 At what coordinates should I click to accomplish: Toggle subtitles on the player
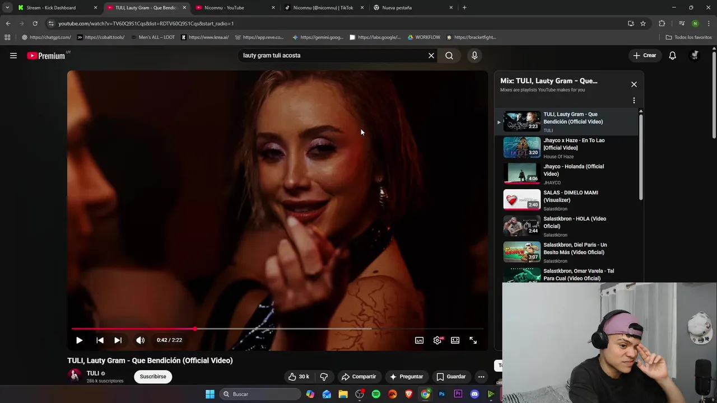coord(419,340)
